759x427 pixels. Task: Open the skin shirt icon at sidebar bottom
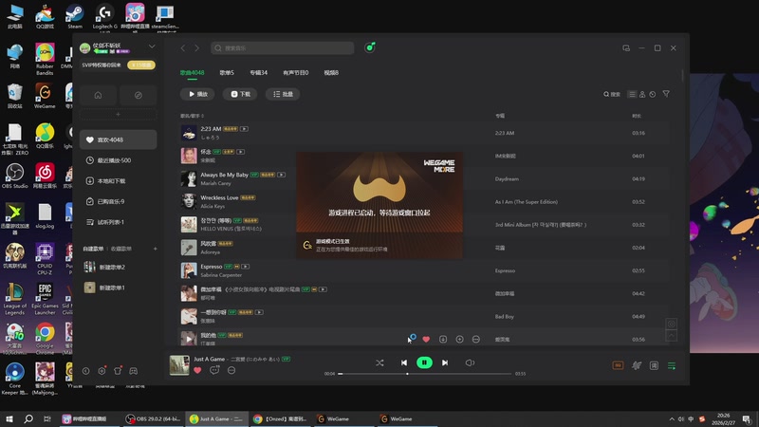pos(118,371)
